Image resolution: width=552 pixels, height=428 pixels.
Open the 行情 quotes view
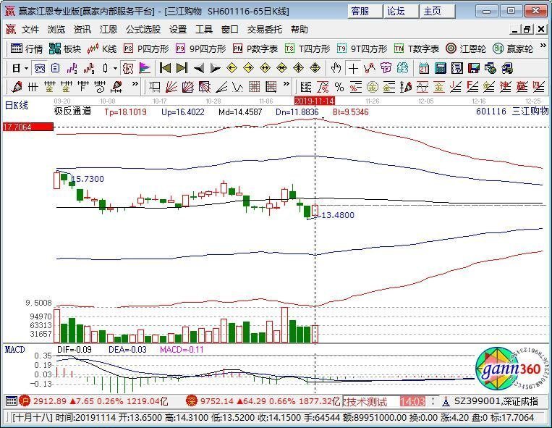pos(26,49)
